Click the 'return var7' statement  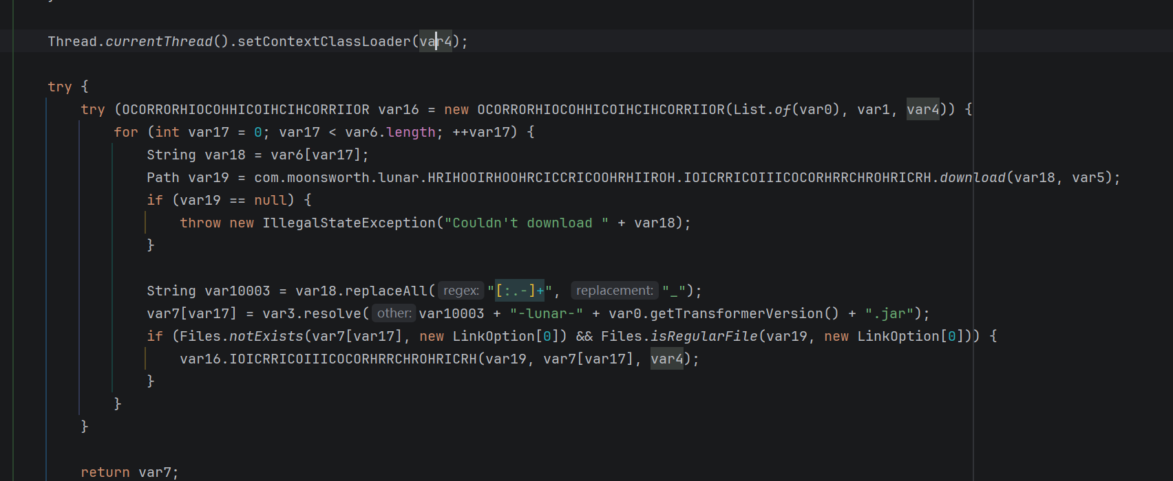click(129, 473)
